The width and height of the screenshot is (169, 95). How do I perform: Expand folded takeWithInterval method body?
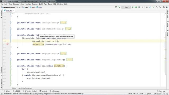click(68, 29)
